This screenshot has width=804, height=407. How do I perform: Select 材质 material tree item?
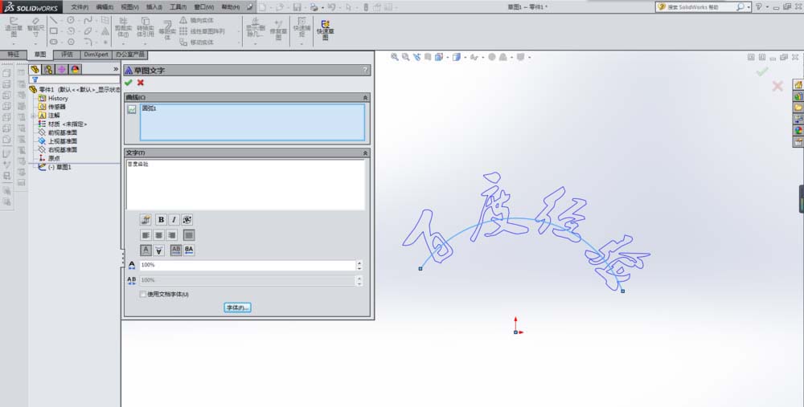[x=68, y=124]
